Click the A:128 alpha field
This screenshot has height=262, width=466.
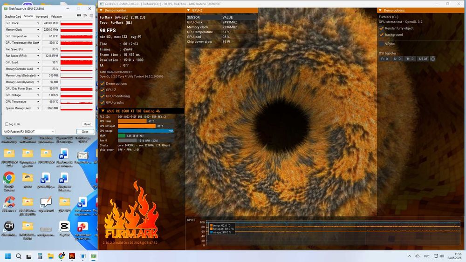pyautogui.click(x=423, y=59)
